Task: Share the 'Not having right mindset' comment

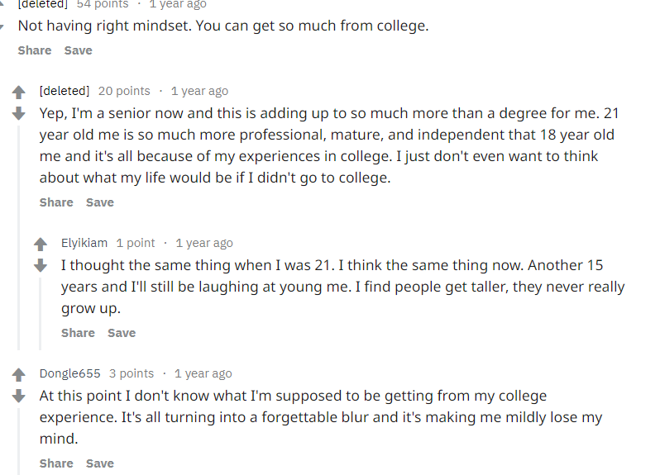Action: click(35, 50)
